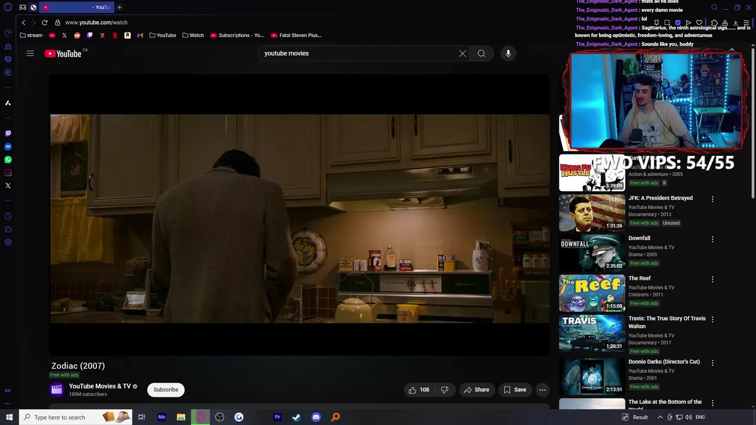This screenshot has height=425, width=756.
Task: Select the active YouTube browser tab
Action: (x=77, y=7)
